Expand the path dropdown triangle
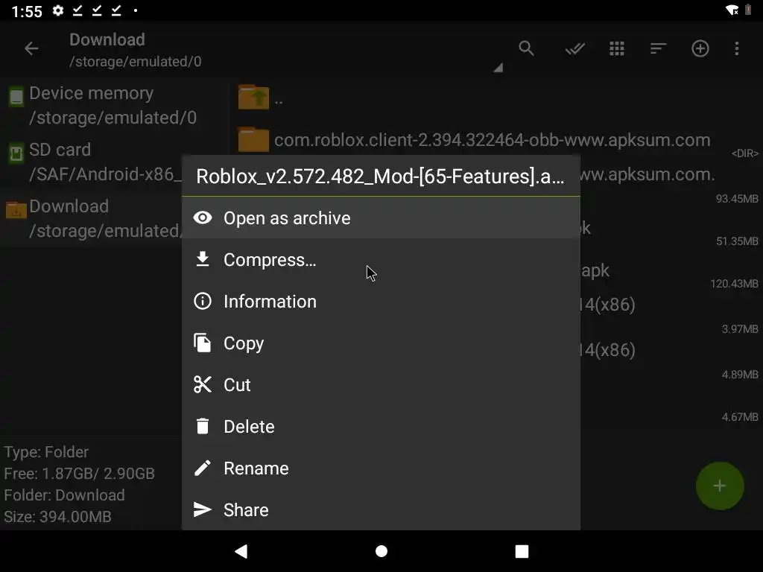 [498, 68]
